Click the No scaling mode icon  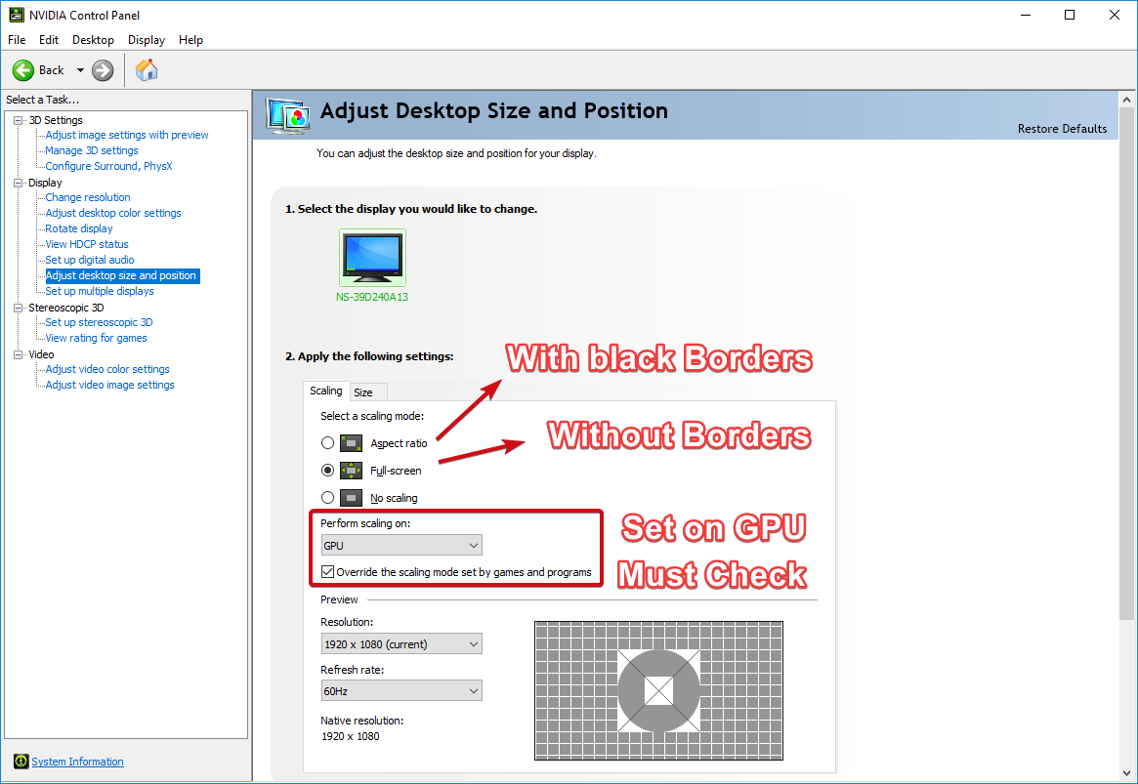(351, 498)
